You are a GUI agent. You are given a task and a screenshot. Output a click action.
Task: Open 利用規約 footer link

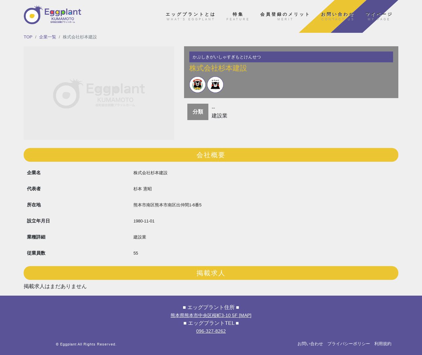pyautogui.click(x=383, y=344)
